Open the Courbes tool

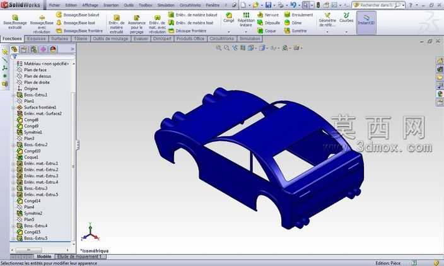346,18
